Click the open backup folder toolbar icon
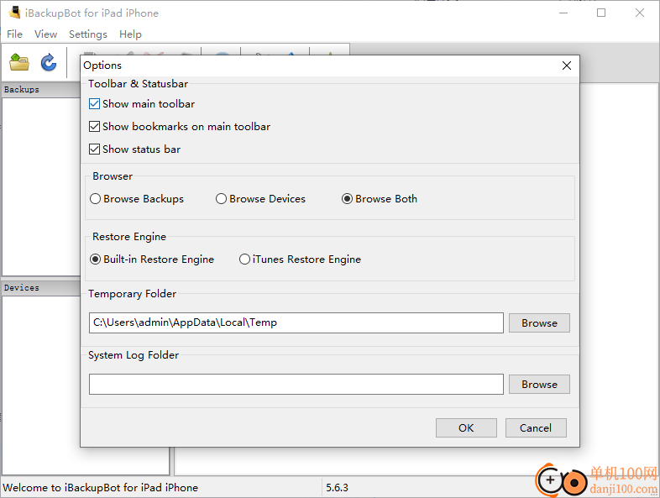Screen dimensions: 660x498 point(19,62)
